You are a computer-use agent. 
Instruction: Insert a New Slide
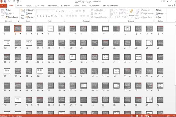pos(23,14)
